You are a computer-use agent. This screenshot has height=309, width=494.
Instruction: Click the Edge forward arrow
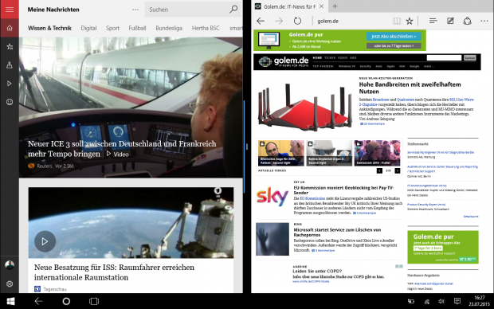tap(279, 21)
